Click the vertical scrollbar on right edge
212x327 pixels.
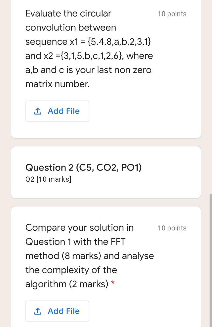click(210, 260)
